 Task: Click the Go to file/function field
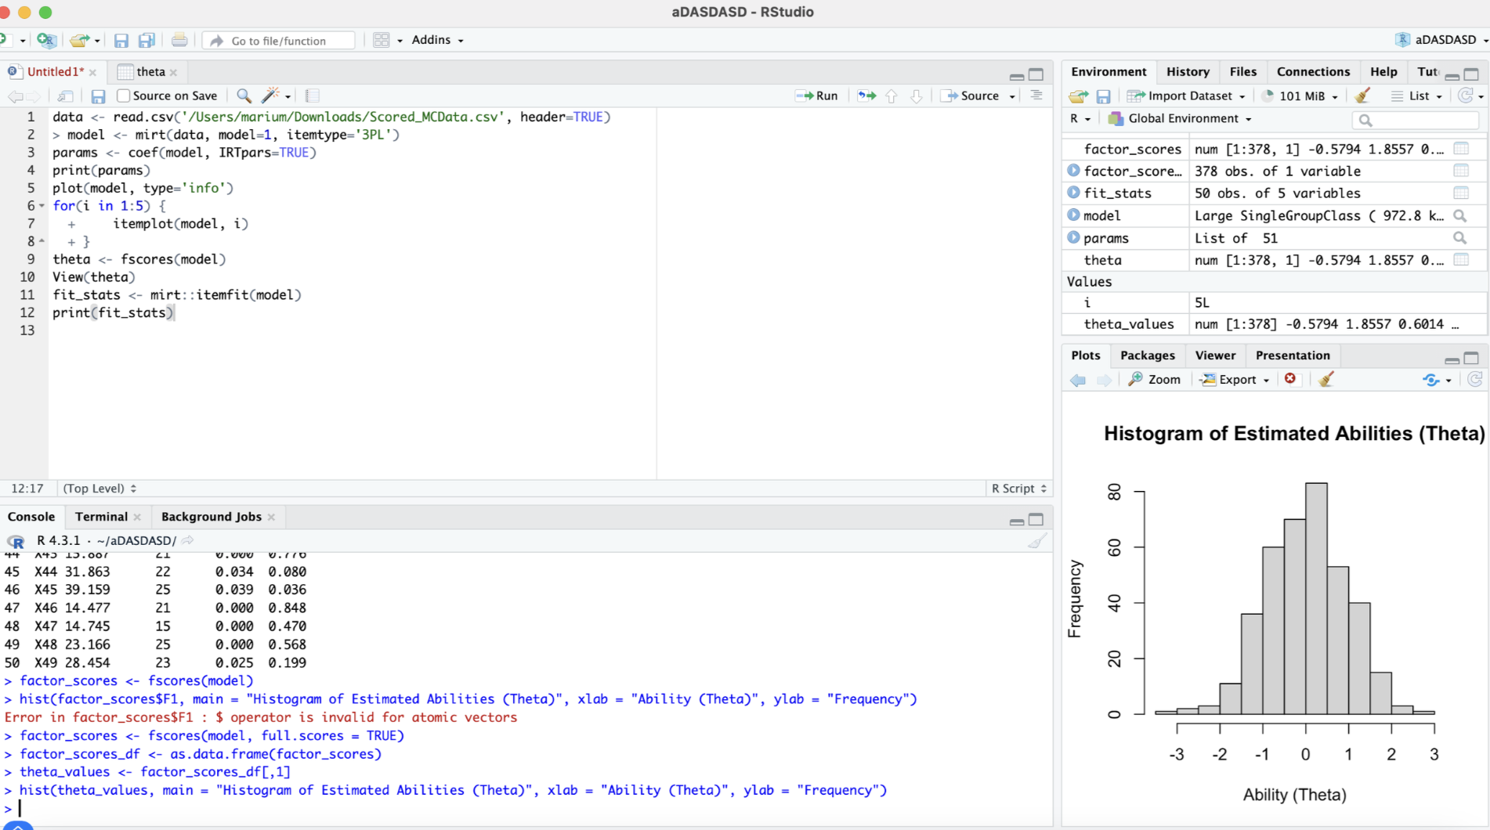(x=279, y=41)
